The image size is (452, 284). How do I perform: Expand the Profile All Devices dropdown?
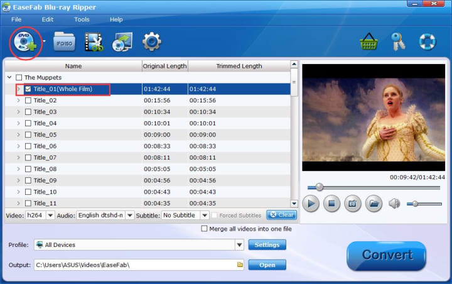[x=239, y=245]
